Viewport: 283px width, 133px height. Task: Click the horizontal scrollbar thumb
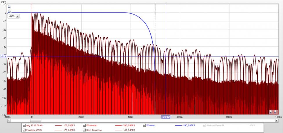pos(35,121)
